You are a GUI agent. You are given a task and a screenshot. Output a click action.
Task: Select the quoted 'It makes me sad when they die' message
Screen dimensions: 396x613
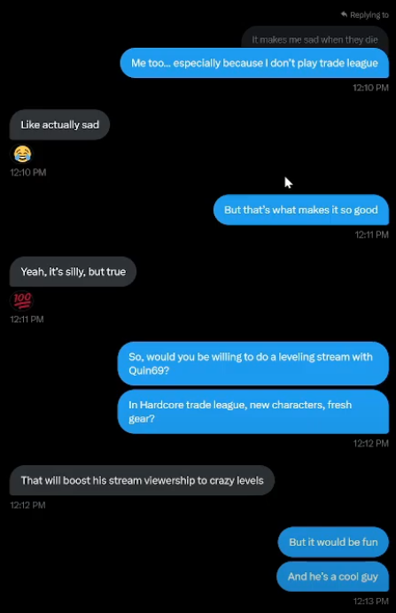pos(314,40)
